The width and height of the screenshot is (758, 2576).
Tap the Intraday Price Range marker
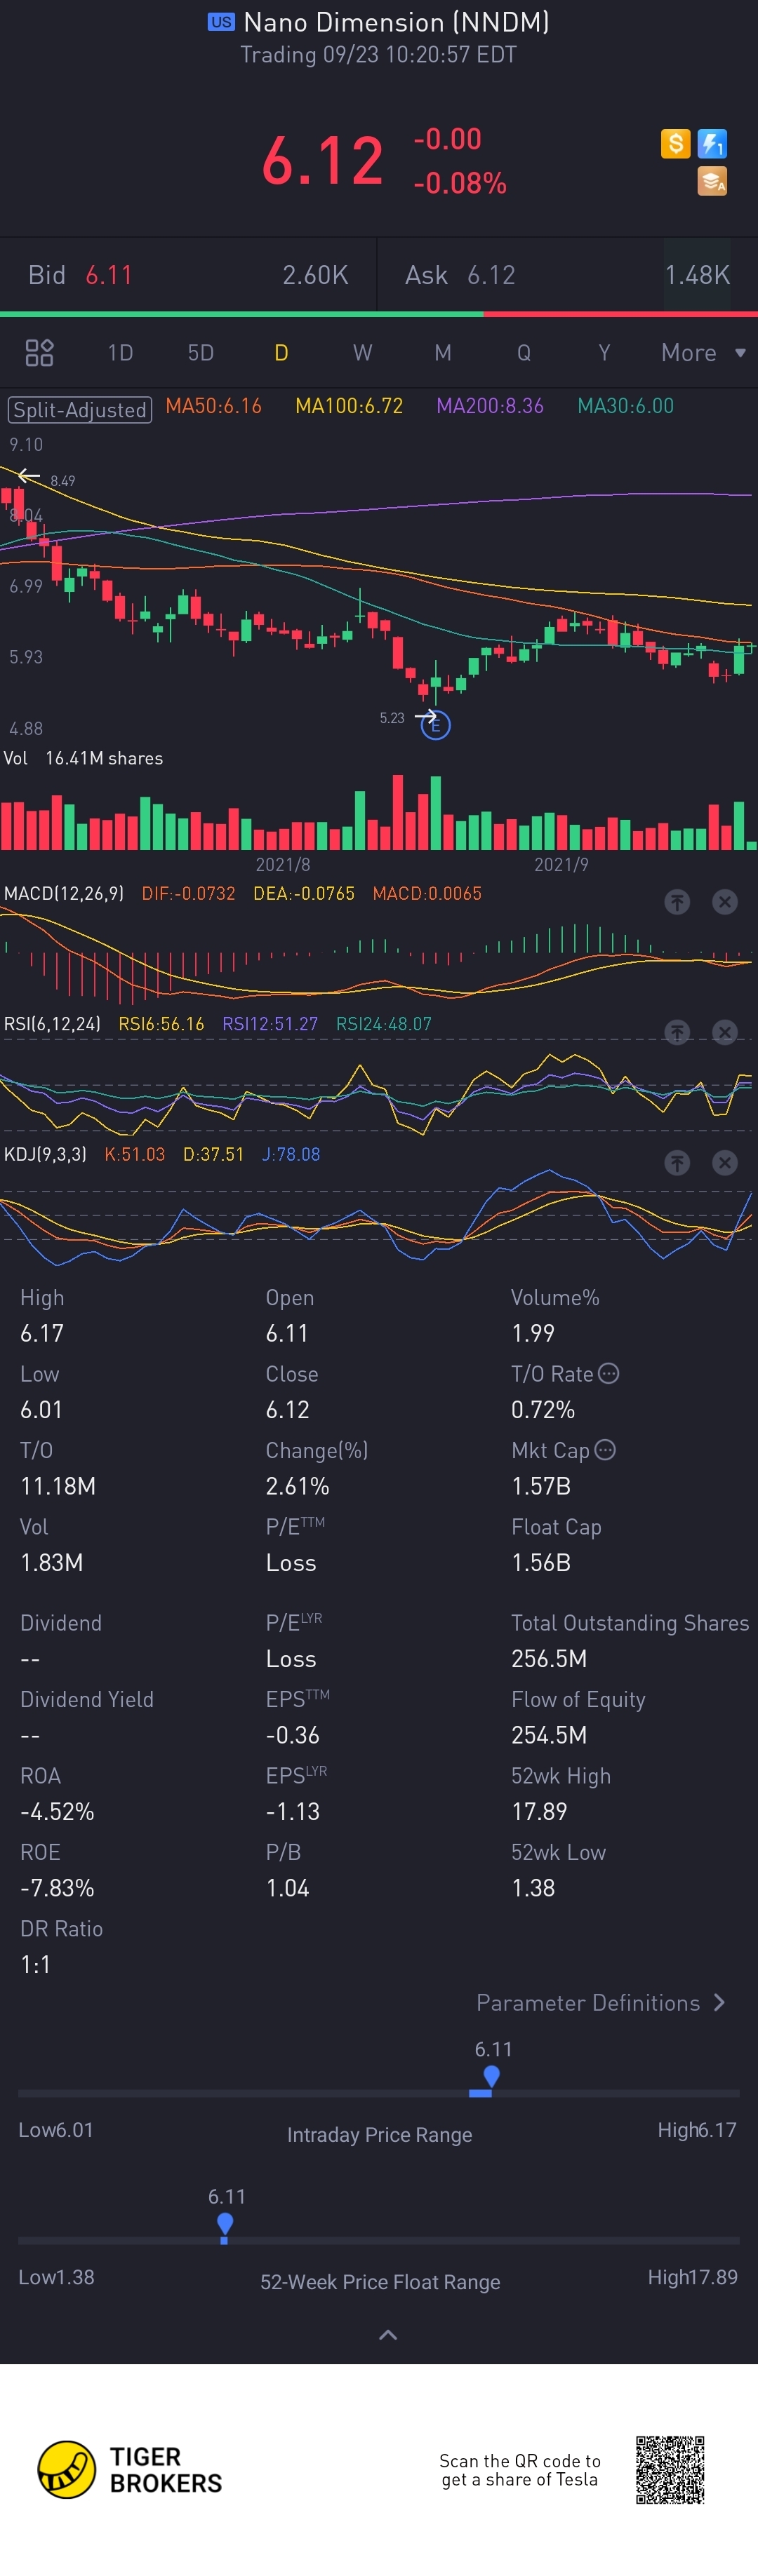click(x=492, y=2077)
